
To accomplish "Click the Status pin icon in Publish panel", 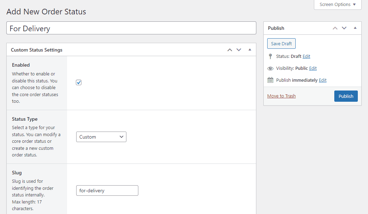I will pos(270,56).
